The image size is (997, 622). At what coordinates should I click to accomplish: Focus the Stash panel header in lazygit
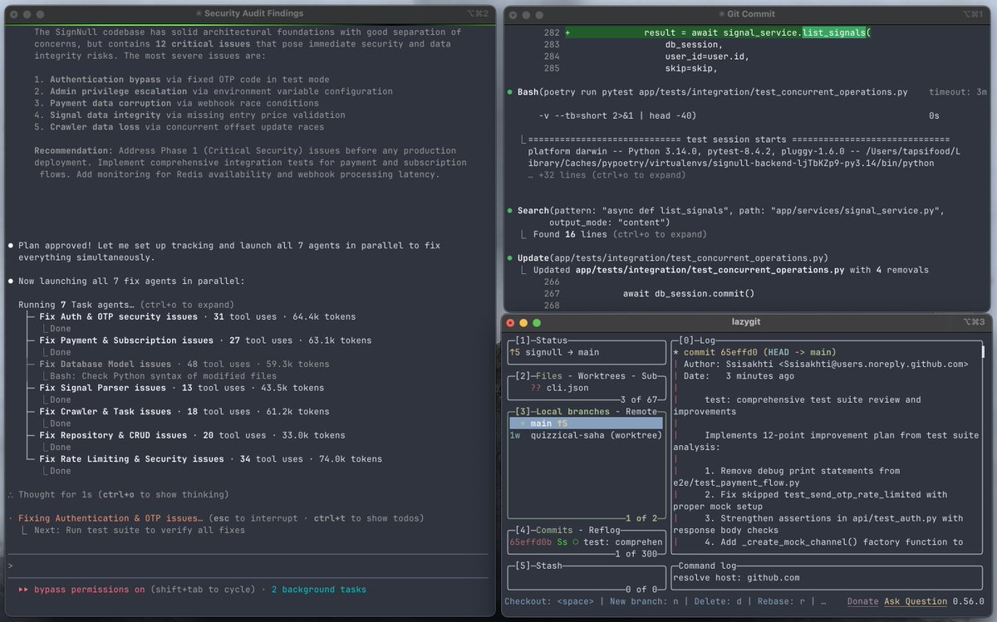[x=548, y=566]
